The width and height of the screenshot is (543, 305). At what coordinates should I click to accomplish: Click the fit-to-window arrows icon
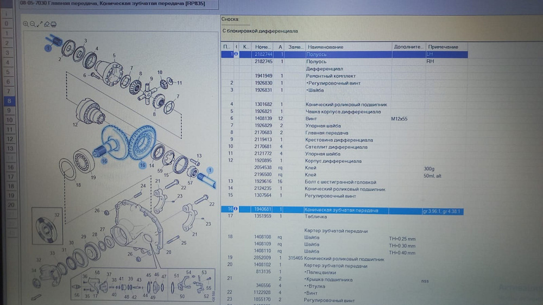click(x=40, y=24)
